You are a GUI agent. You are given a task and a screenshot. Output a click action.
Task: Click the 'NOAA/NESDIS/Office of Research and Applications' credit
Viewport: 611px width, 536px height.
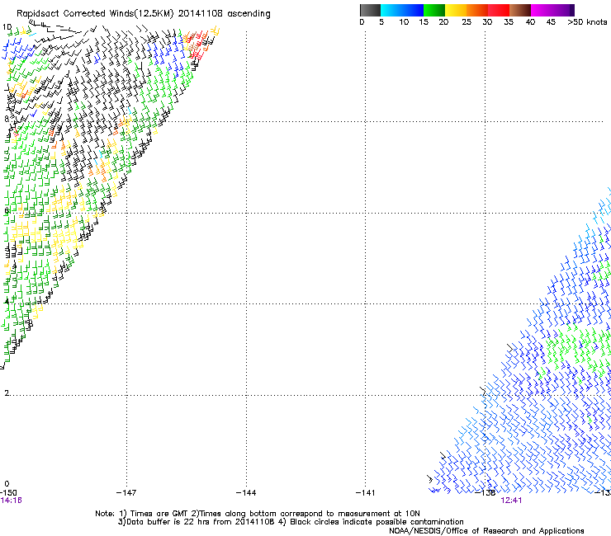click(486, 531)
